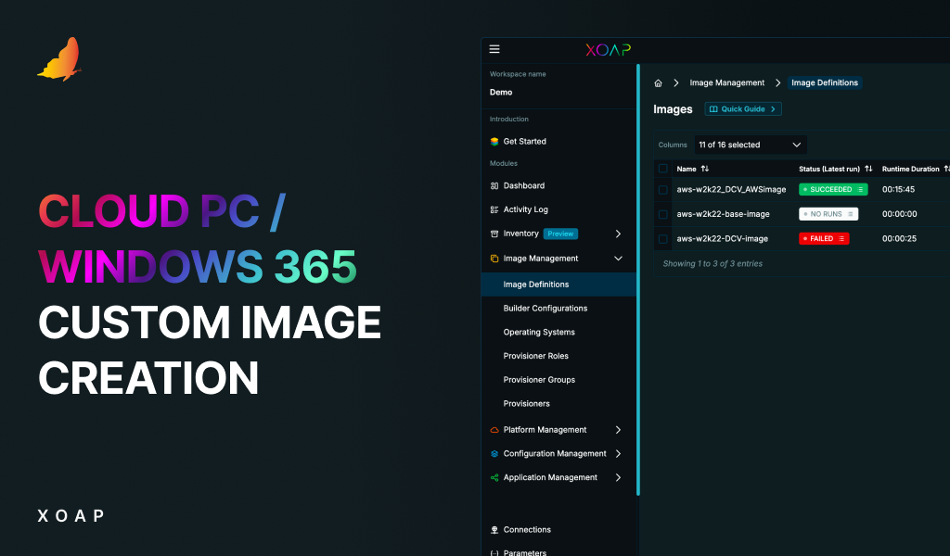This screenshot has width=950, height=556.
Task: Click the NO RUNS status badge
Action: (x=828, y=214)
